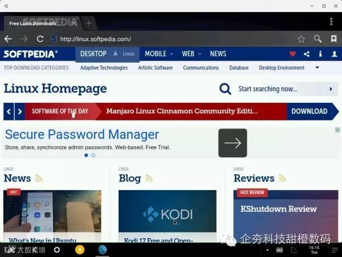
Task: Open the Reviews section heading
Action: tap(254, 178)
